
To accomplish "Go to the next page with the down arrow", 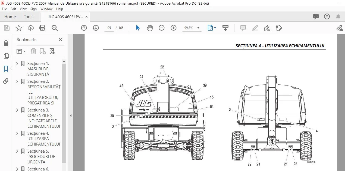I will pyautogui.click(x=96, y=28).
